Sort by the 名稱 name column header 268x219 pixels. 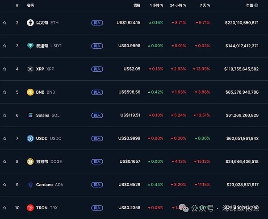30,5
